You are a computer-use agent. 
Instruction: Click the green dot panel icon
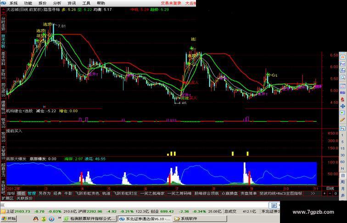click(342, 113)
